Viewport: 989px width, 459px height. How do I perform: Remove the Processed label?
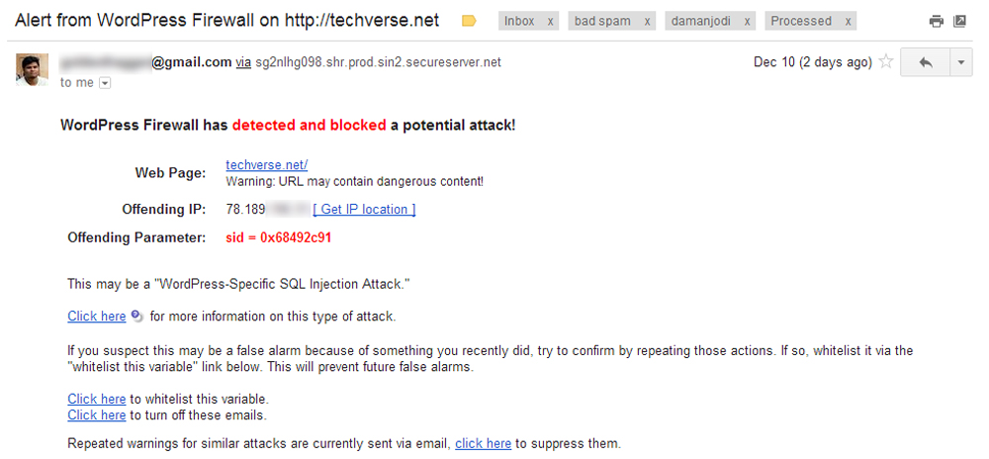click(849, 22)
